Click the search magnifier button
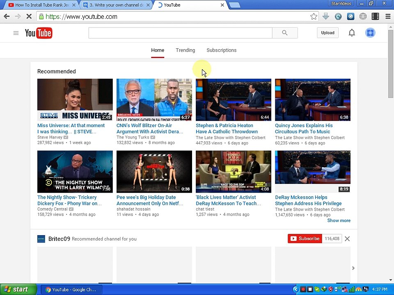 point(285,33)
